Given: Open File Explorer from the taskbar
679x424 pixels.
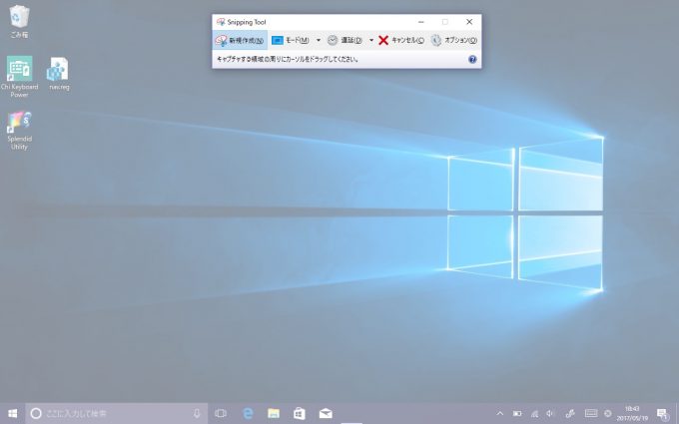Looking at the screenshot, I should point(274,414).
